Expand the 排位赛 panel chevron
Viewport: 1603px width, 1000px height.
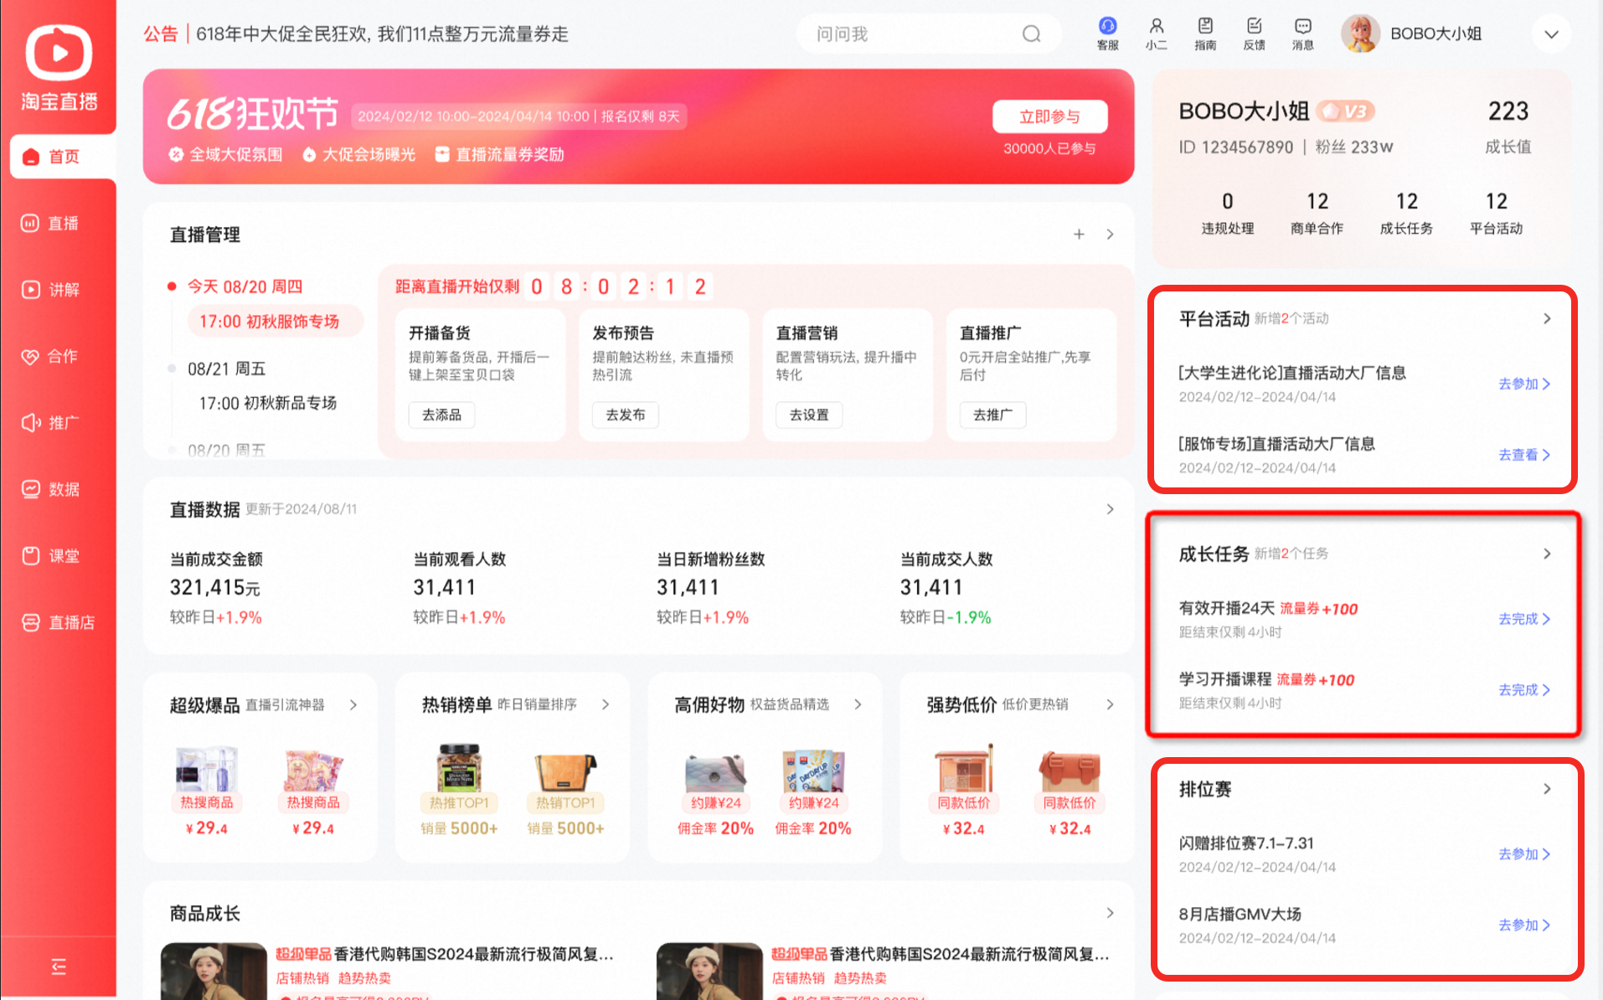click(x=1547, y=789)
